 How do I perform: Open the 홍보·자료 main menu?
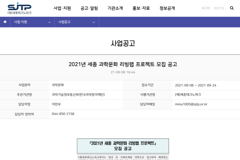(x=141, y=8)
